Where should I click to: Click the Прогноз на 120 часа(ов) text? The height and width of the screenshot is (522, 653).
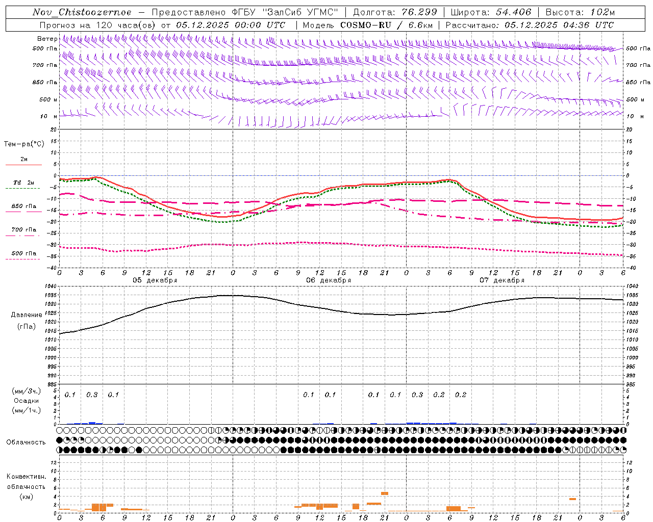98,25
